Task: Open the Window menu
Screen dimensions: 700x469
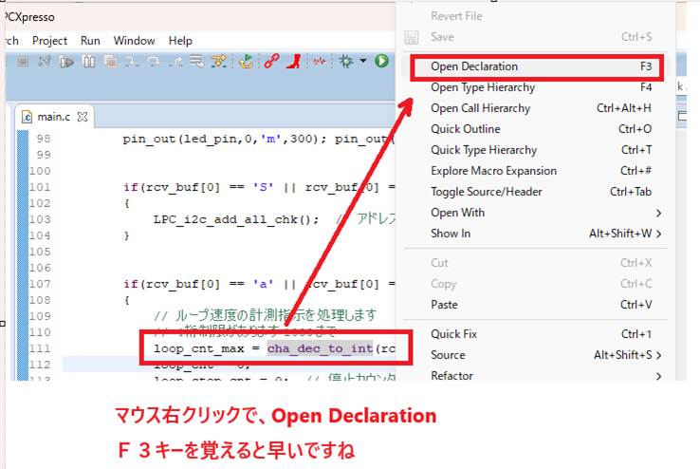Action: click(134, 41)
